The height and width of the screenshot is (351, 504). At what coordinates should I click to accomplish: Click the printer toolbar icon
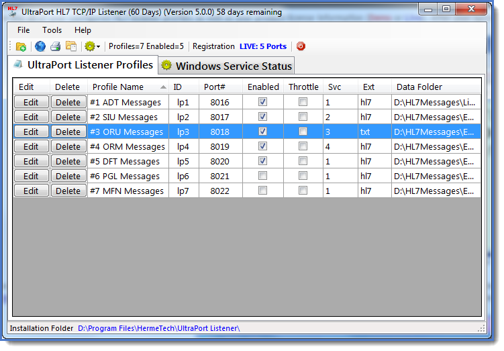pos(56,46)
